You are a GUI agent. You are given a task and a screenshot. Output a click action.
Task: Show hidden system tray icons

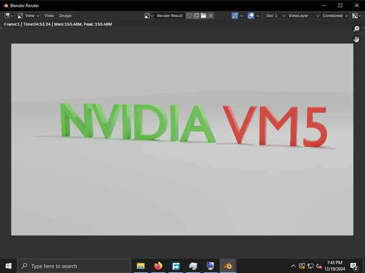point(293,266)
